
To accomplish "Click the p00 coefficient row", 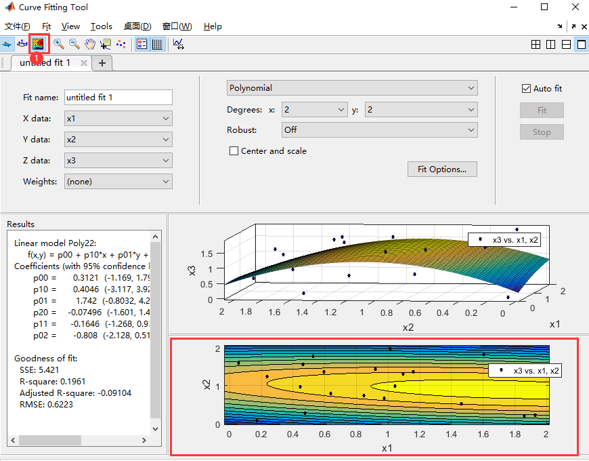I will point(91,278).
